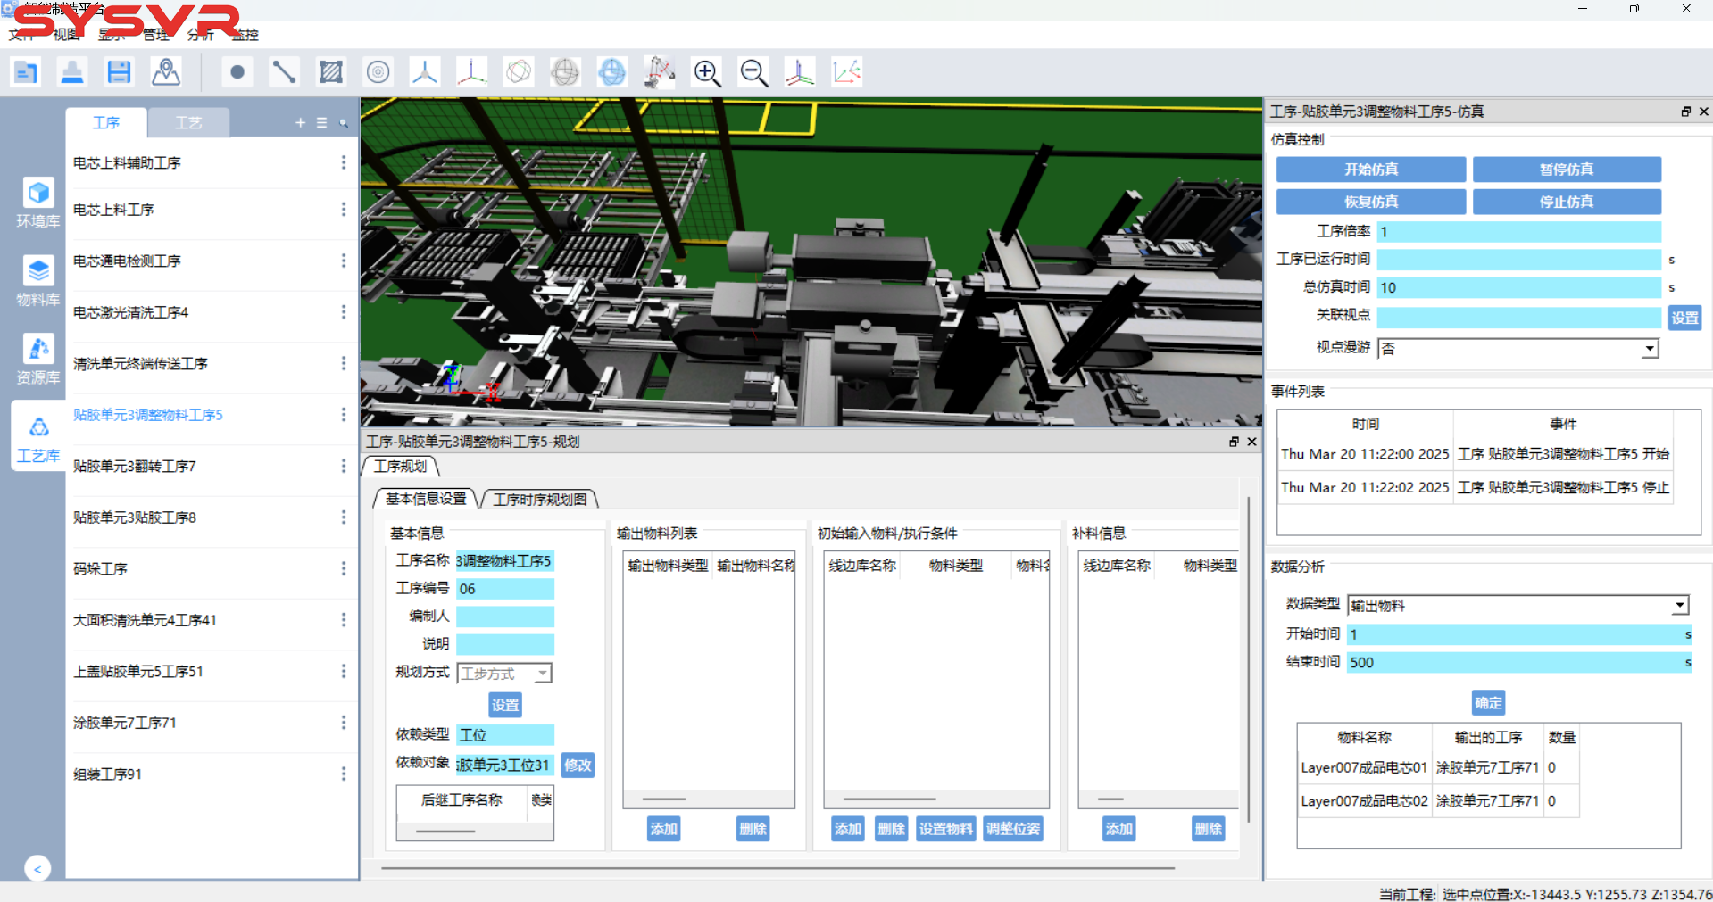Open project file icon in toolbar
This screenshot has height=902, width=1713.
26,72
